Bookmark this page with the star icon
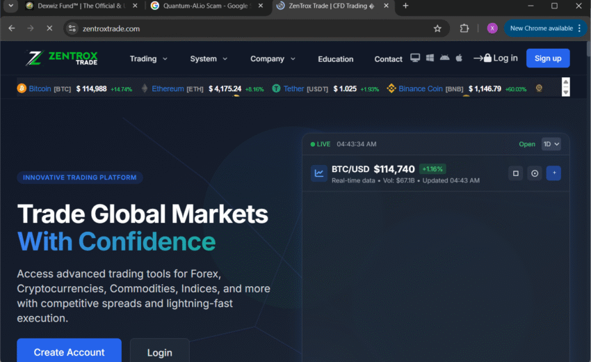591x362 pixels. [x=437, y=29]
